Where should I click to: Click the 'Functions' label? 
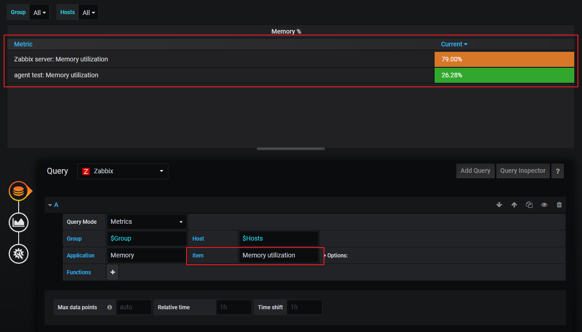pyautogui.click(x=79, y=272)
